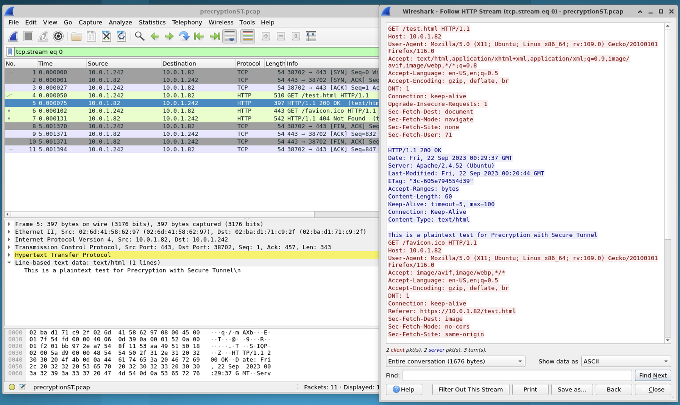
Task: Zoom in main window text icon
Action: (x=266, y=36)
